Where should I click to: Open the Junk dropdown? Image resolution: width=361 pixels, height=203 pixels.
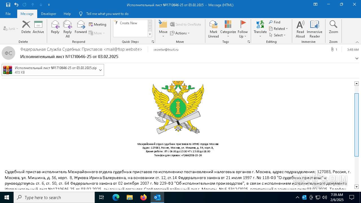tap(11, 29)
